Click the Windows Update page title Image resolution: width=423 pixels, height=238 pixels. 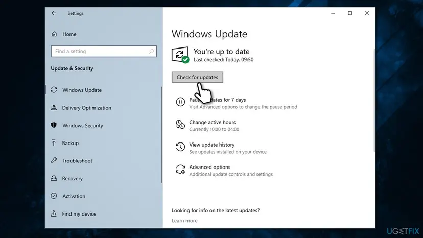(x=209, y=34)
